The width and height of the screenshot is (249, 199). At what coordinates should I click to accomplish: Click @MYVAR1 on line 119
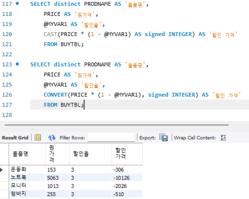pos(55,24)
